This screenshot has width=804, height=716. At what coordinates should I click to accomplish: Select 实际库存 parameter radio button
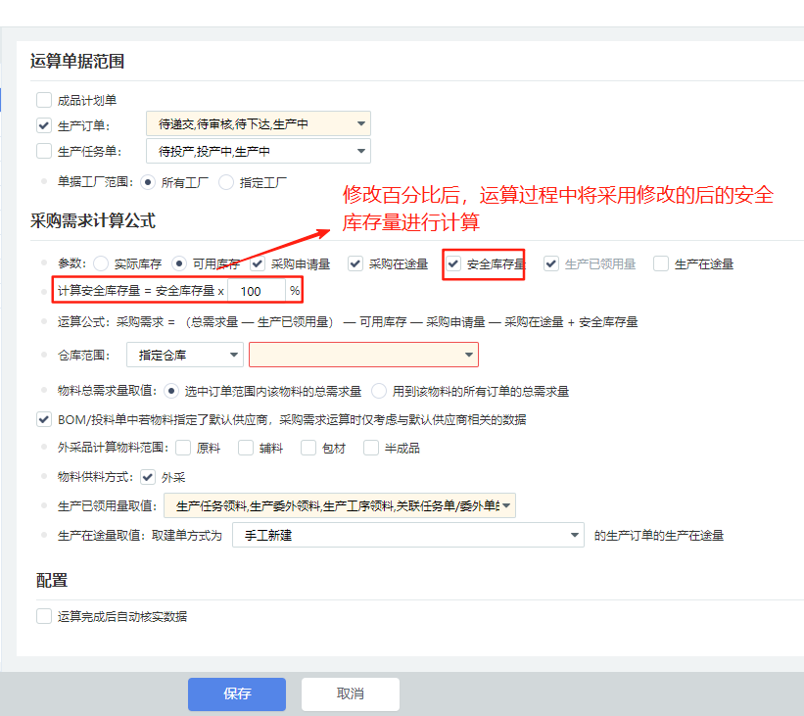pyautogui.click(x=101, y=263)
